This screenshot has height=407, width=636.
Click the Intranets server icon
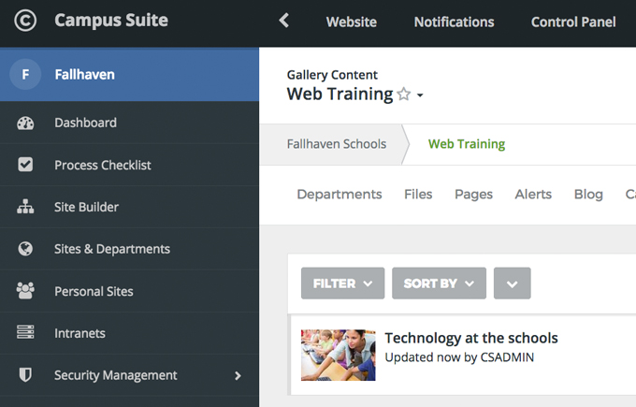25,332
